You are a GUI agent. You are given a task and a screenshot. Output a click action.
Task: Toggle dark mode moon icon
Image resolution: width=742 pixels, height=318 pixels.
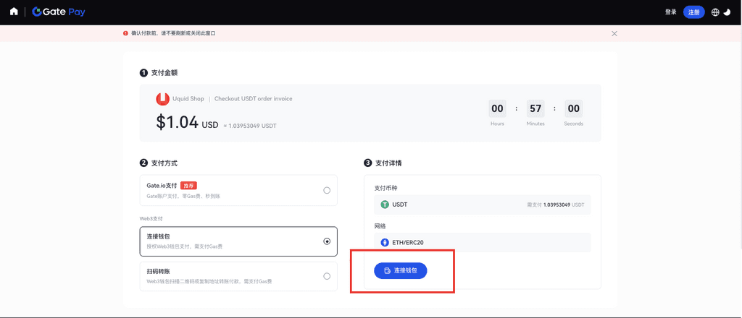coord(727,12)
